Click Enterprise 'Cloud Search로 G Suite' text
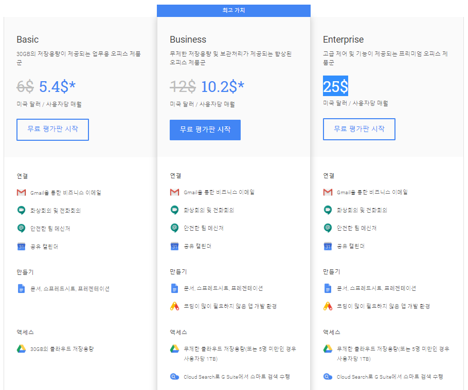This screenshot has height=390, width=468. click(x=390, y=377)
